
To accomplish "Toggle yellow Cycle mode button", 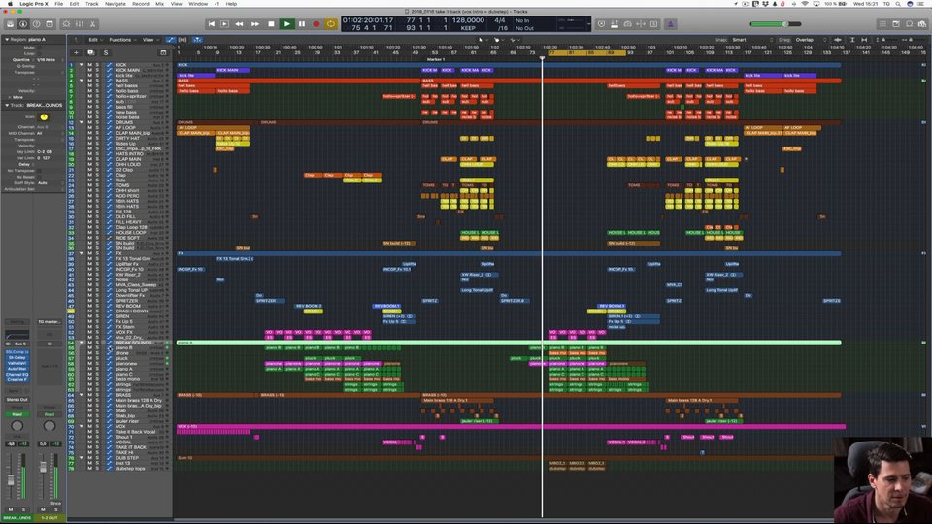I will pos(331,24).
